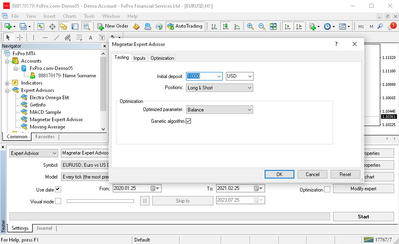Zoom out on the chart
Viewport: 399px width, 244px height.
(261, 26)
